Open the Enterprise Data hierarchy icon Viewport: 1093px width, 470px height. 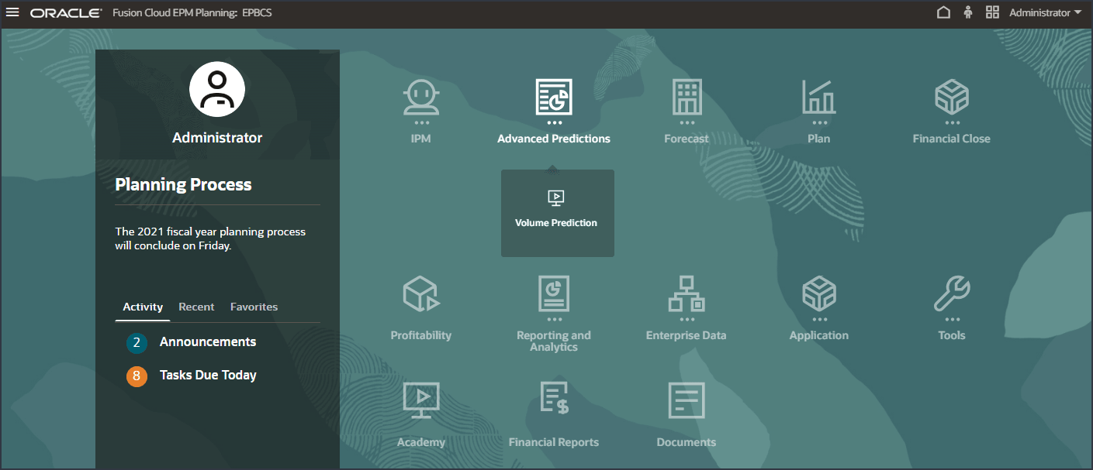[687, 293]
